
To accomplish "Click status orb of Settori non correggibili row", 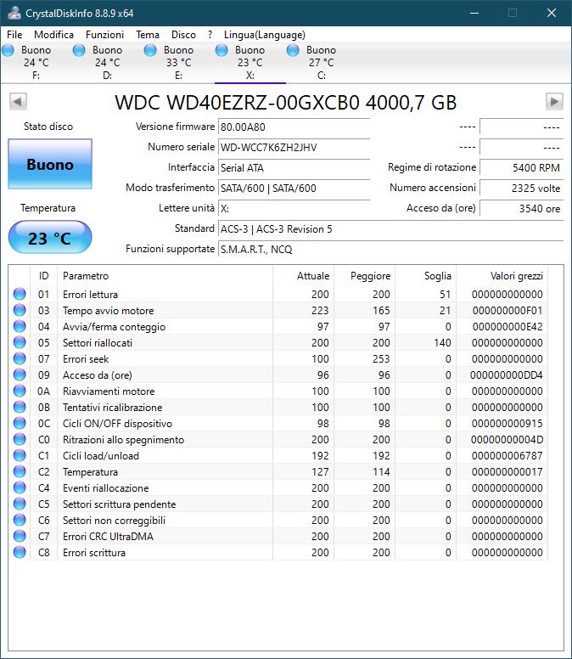I will click(20, 520).
